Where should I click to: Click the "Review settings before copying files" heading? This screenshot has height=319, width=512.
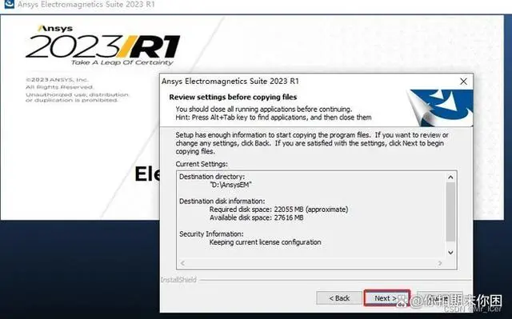(233, 97)
